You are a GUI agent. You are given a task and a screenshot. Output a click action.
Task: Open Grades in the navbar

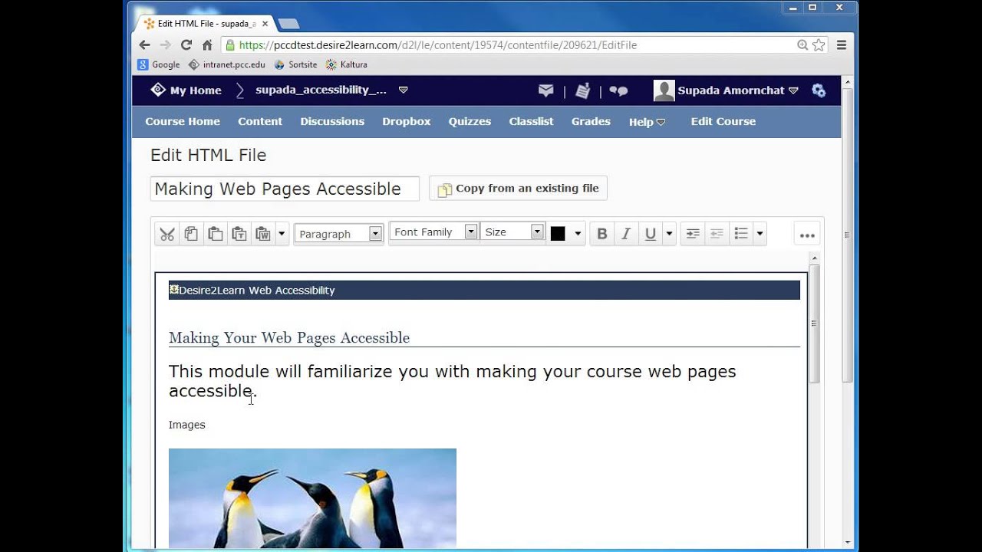click(591, 121)
